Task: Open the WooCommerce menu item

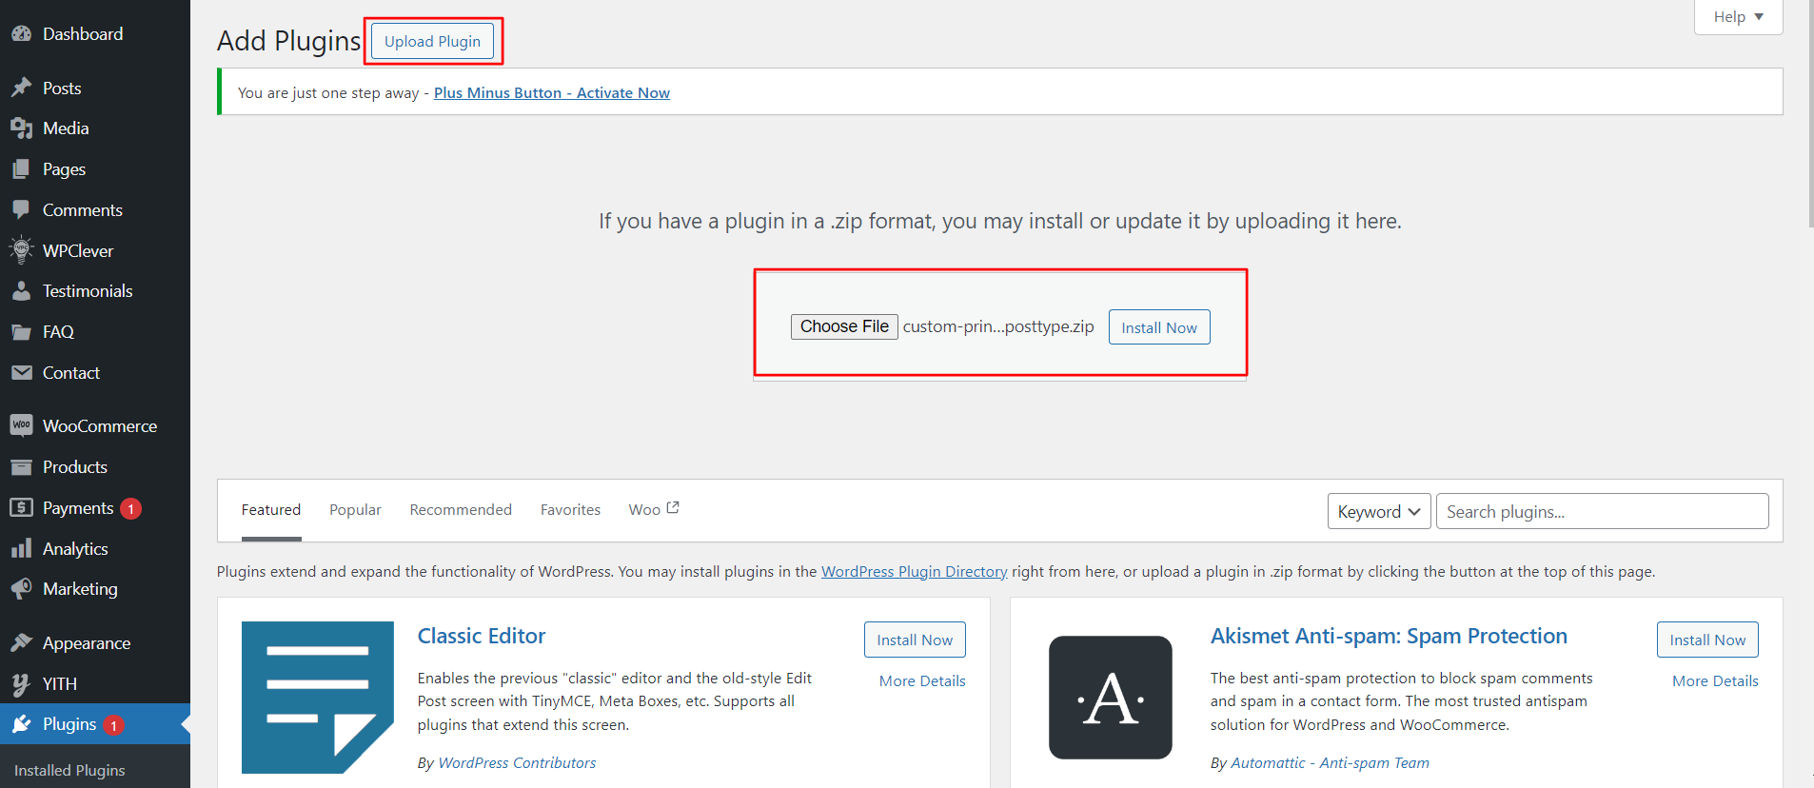Action: click(95, 425)
